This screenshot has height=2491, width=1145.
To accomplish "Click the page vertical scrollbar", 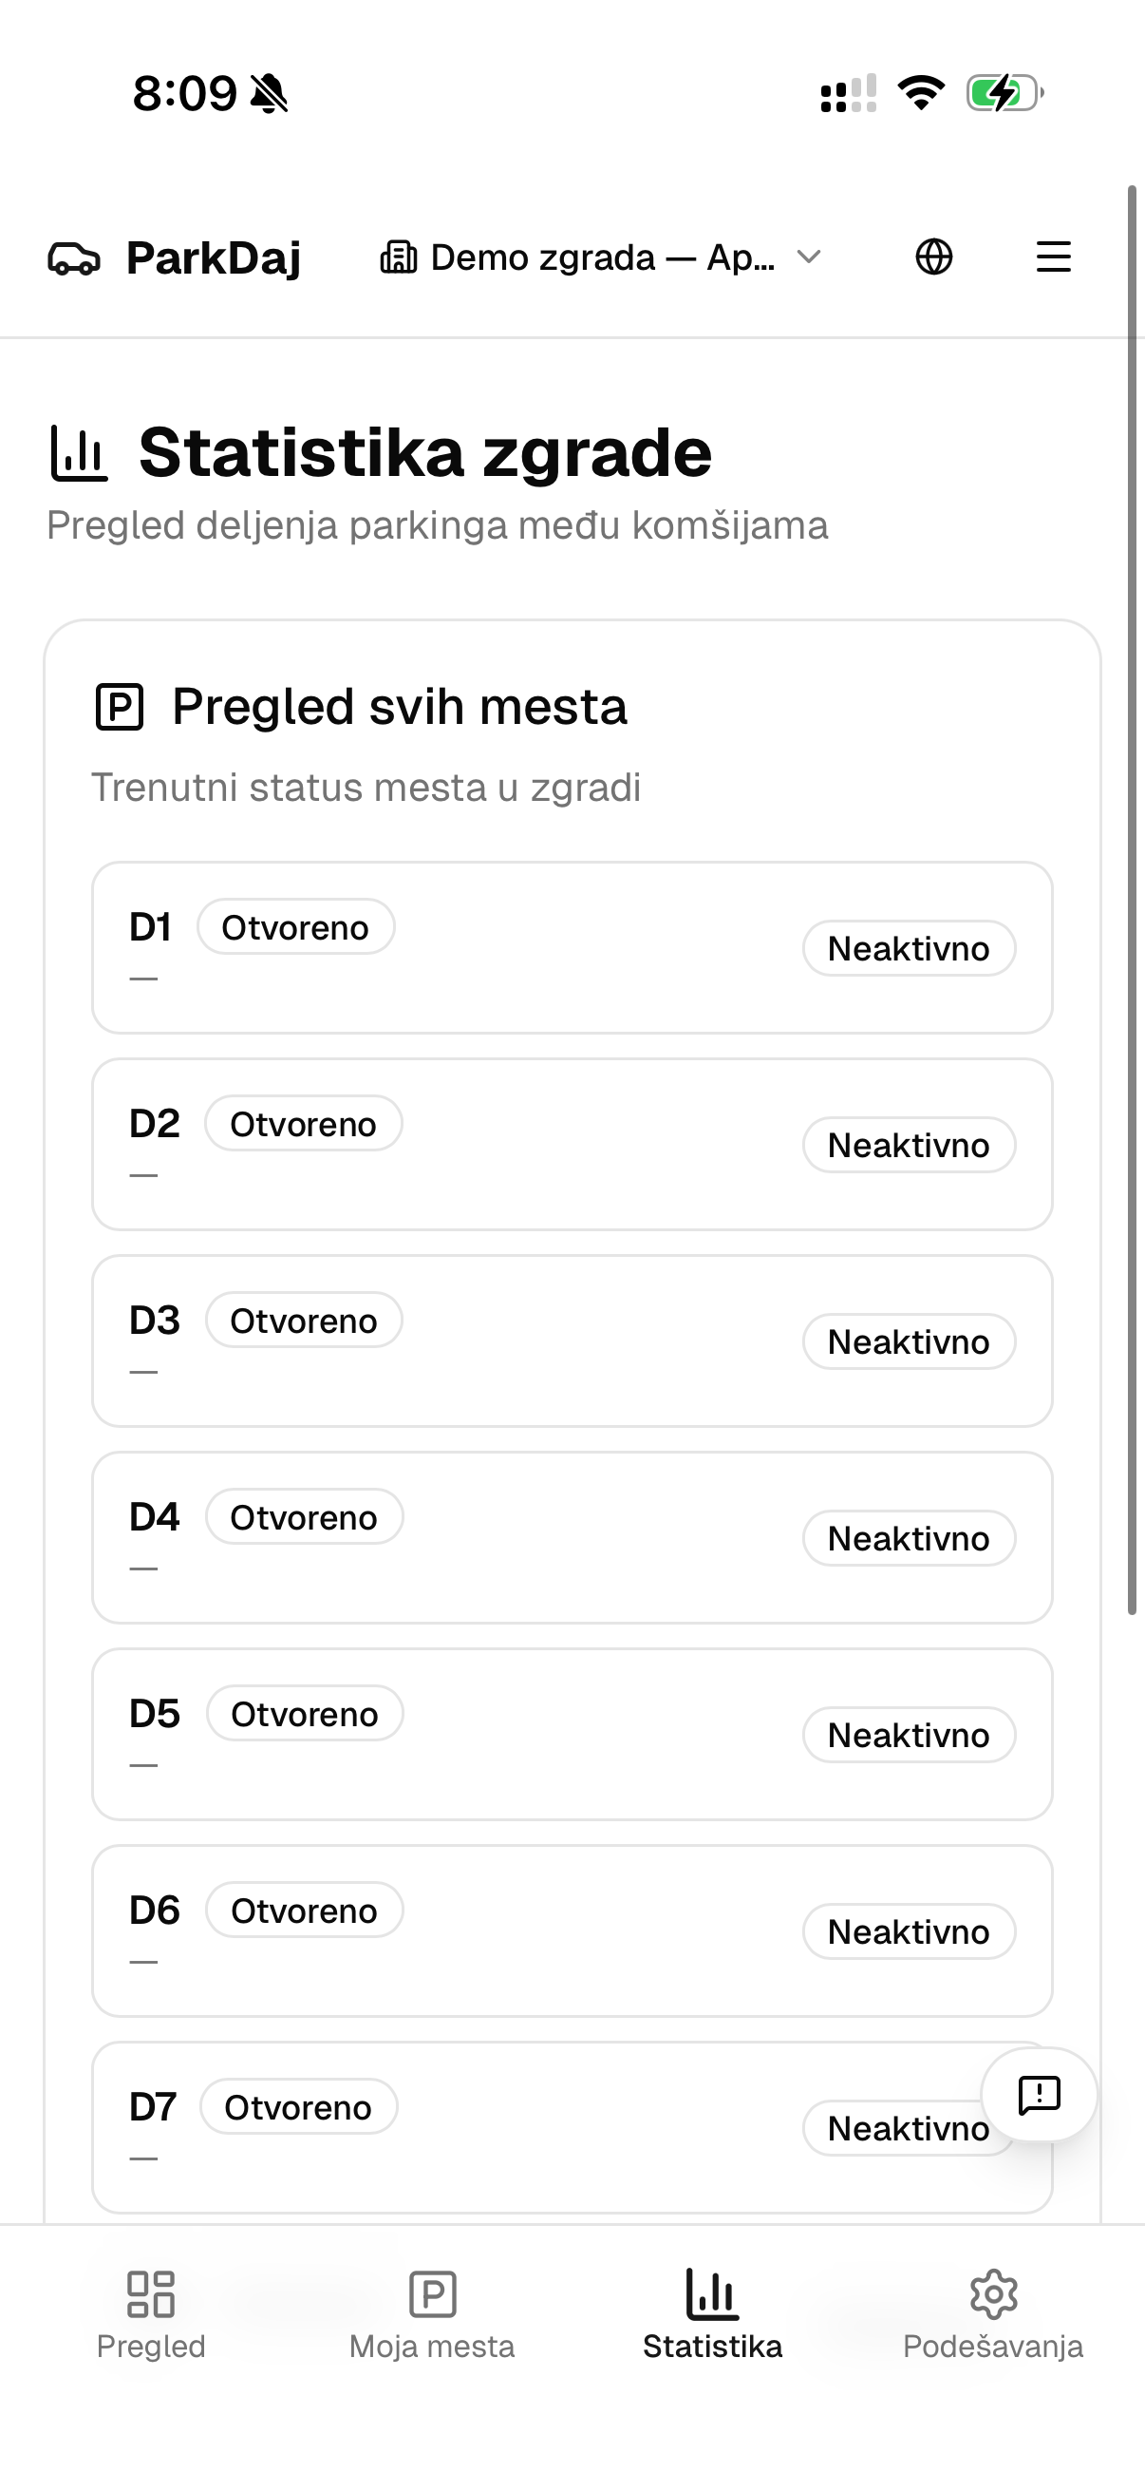I will (1133, 900).
